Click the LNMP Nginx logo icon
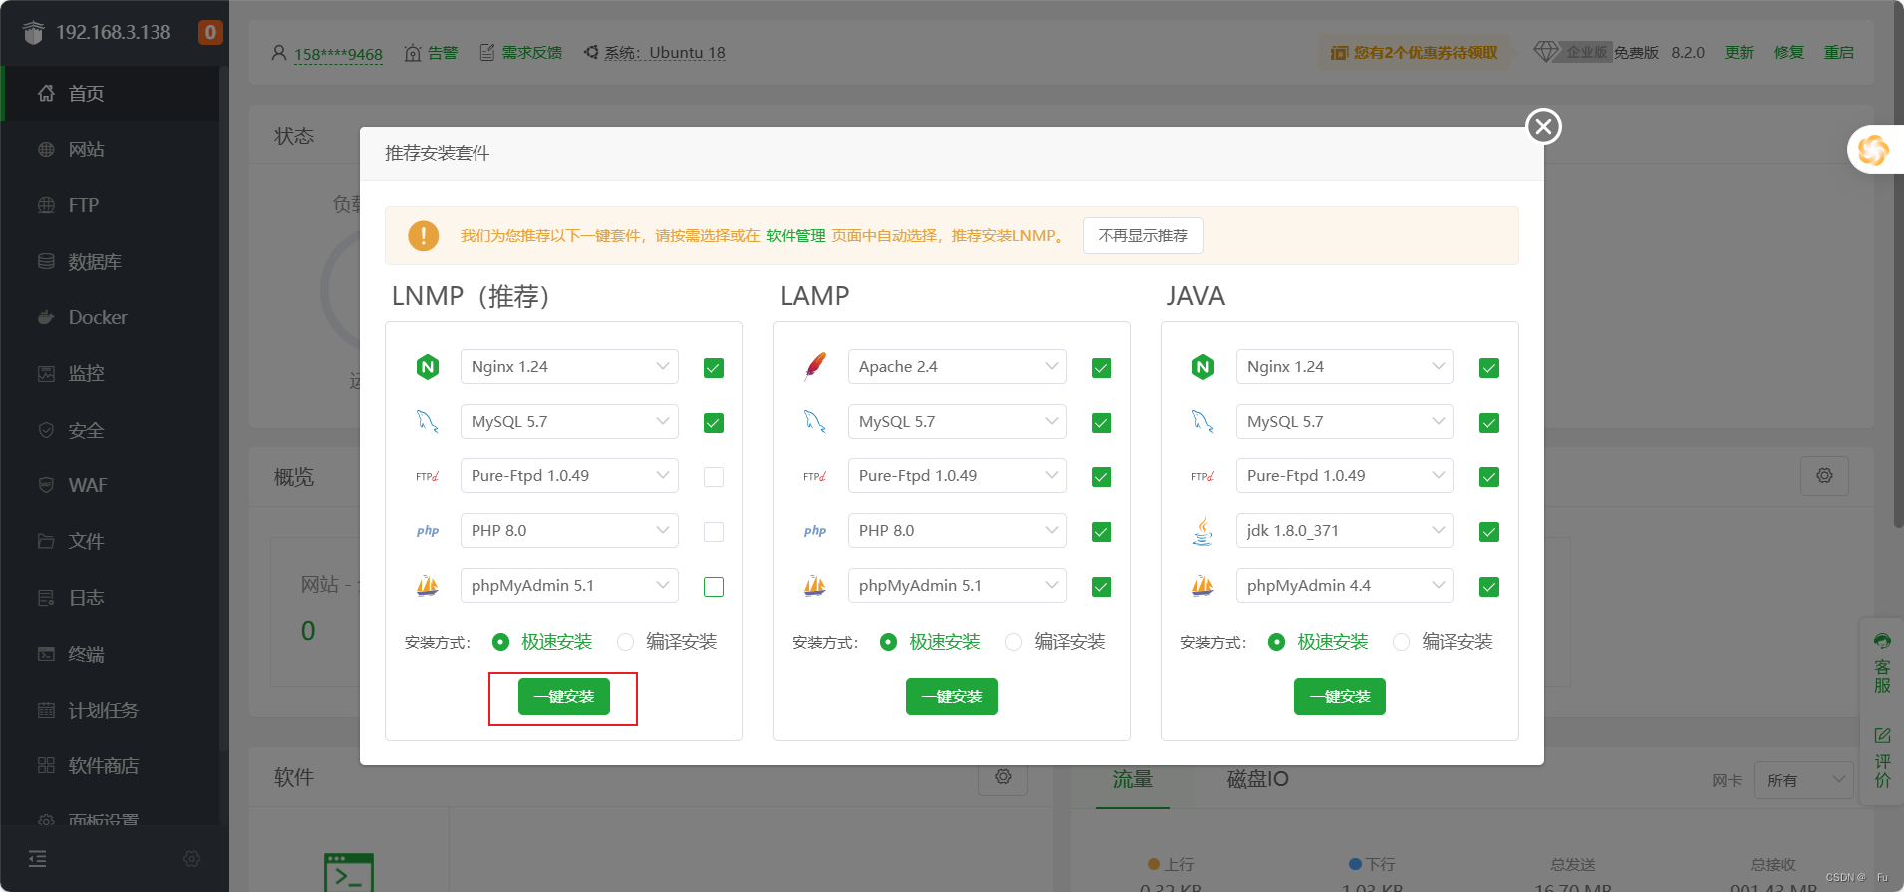 [x=428, y=367]
